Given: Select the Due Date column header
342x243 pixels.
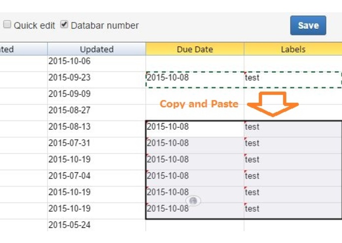Looking at the screenshot, I should tap(195, 49).
